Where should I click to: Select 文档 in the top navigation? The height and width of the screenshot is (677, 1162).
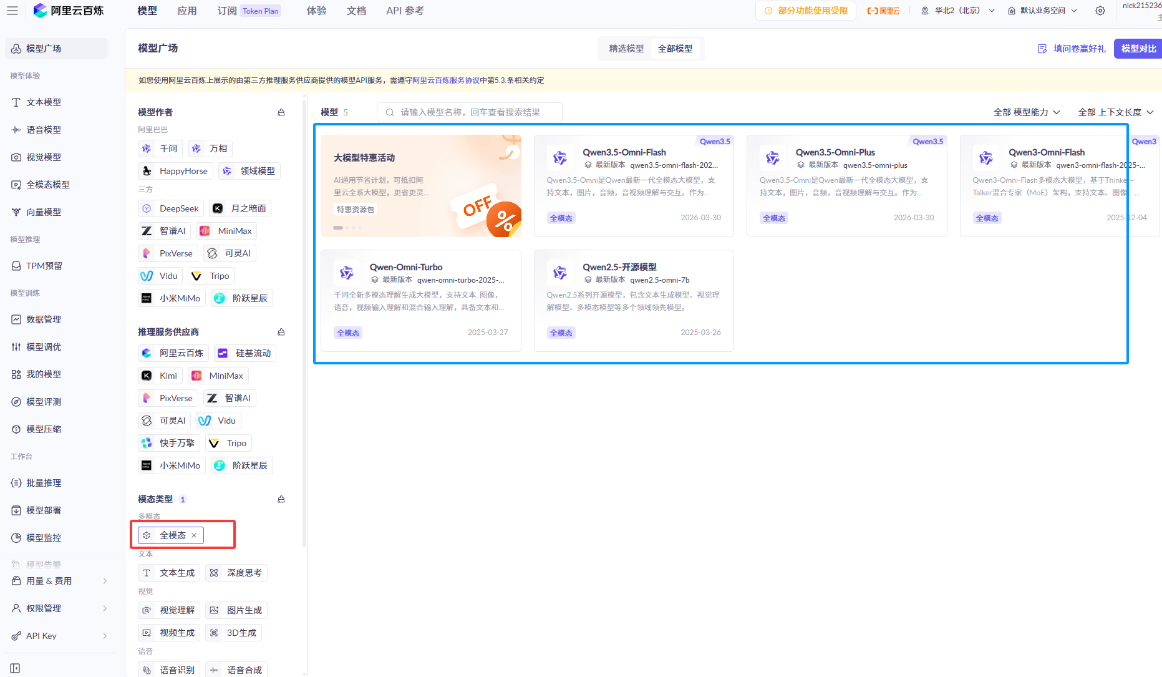357,11
